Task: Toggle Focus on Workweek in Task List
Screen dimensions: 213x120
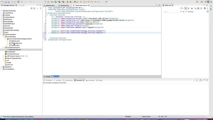Action: click(x=192, y=8)
